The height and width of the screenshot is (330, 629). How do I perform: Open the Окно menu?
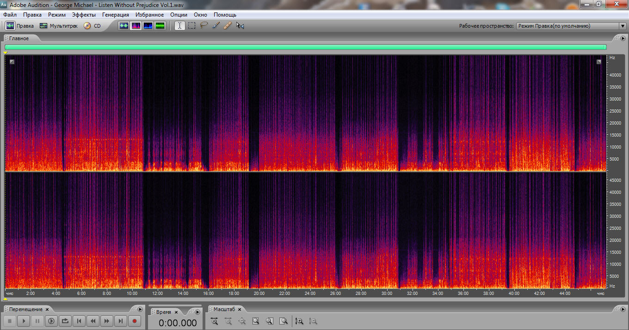200,15
